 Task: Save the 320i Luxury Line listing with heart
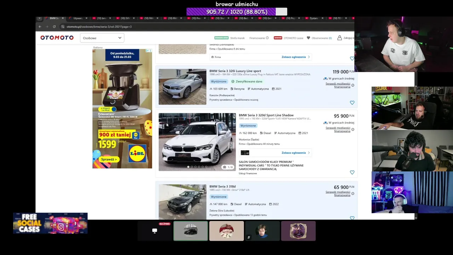click(x=352, y=103)
